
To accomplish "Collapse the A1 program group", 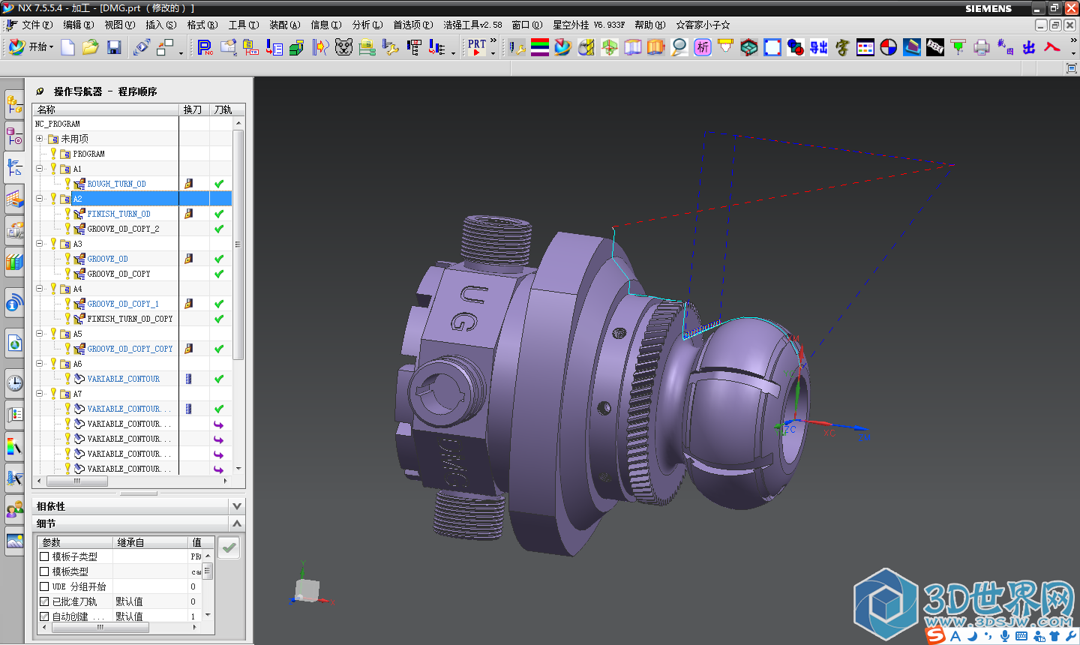I will pyautogui.click(x=40, y=169).
